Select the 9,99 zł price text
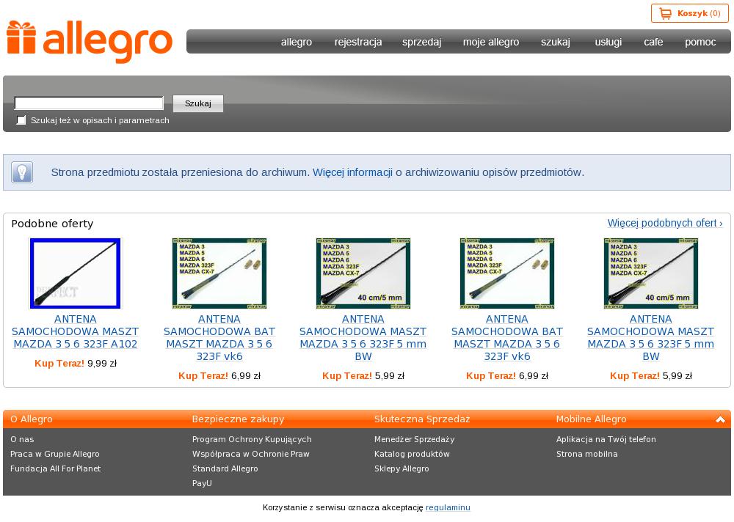Screen dimensions: 734x522 102,364
